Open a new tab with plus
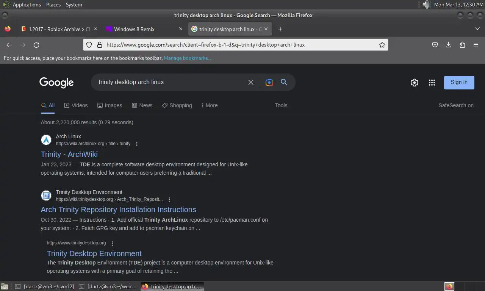 point(280,29)
